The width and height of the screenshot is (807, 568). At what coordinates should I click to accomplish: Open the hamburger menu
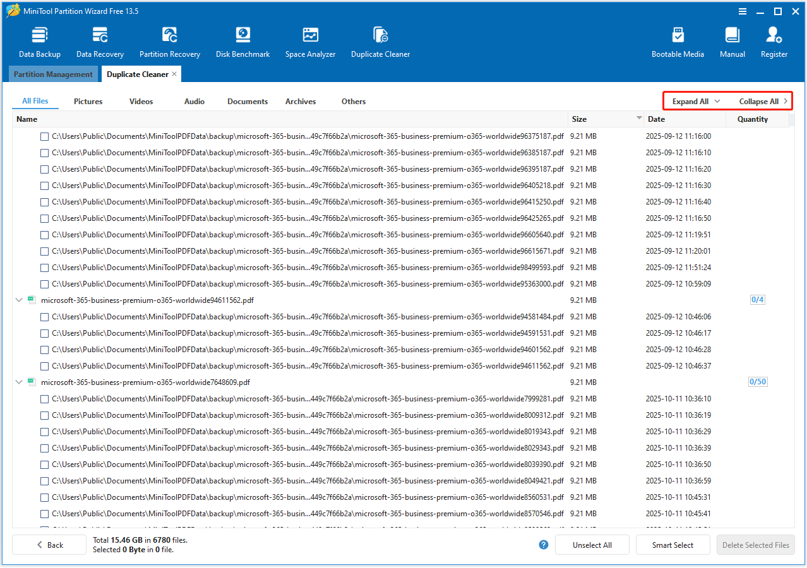pos(742,11)
